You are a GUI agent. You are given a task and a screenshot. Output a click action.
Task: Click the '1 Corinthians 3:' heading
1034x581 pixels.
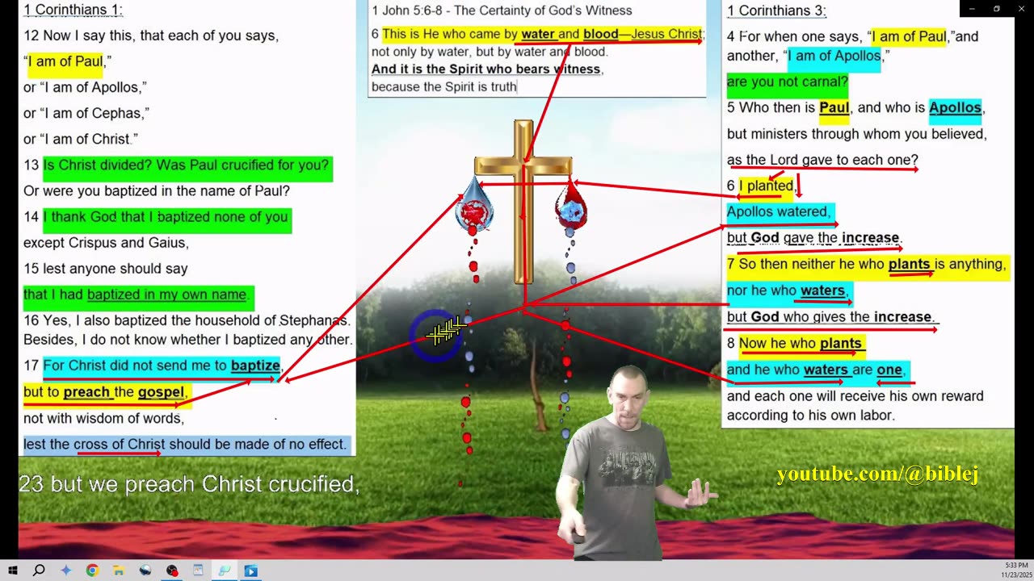(776, 10)
